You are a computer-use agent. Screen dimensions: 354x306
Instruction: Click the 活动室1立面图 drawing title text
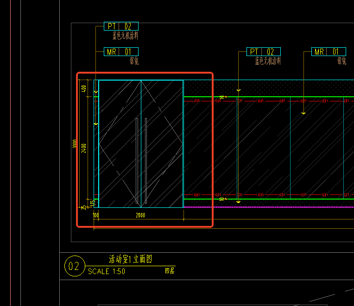click(x=130, y=259)
